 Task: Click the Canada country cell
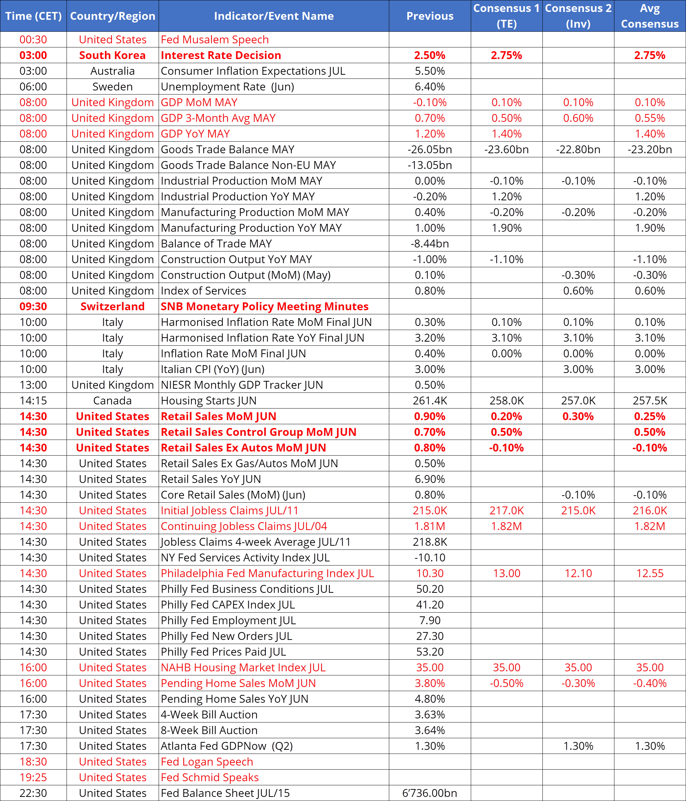pyautogui.click(x=113, y=401)
